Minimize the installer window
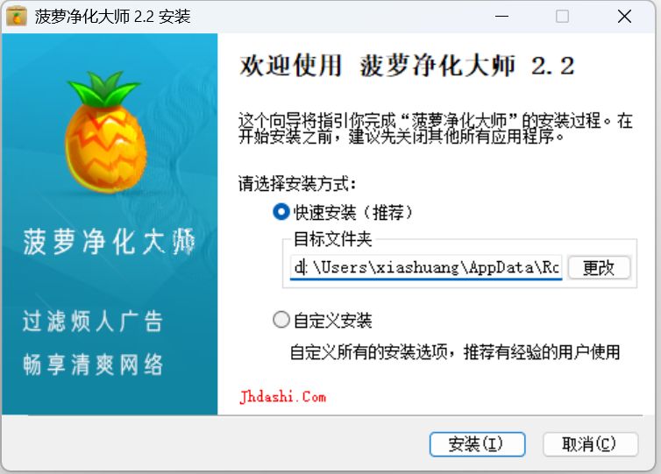The width and height of the screenshot is (661, 474). pos(501,17)
